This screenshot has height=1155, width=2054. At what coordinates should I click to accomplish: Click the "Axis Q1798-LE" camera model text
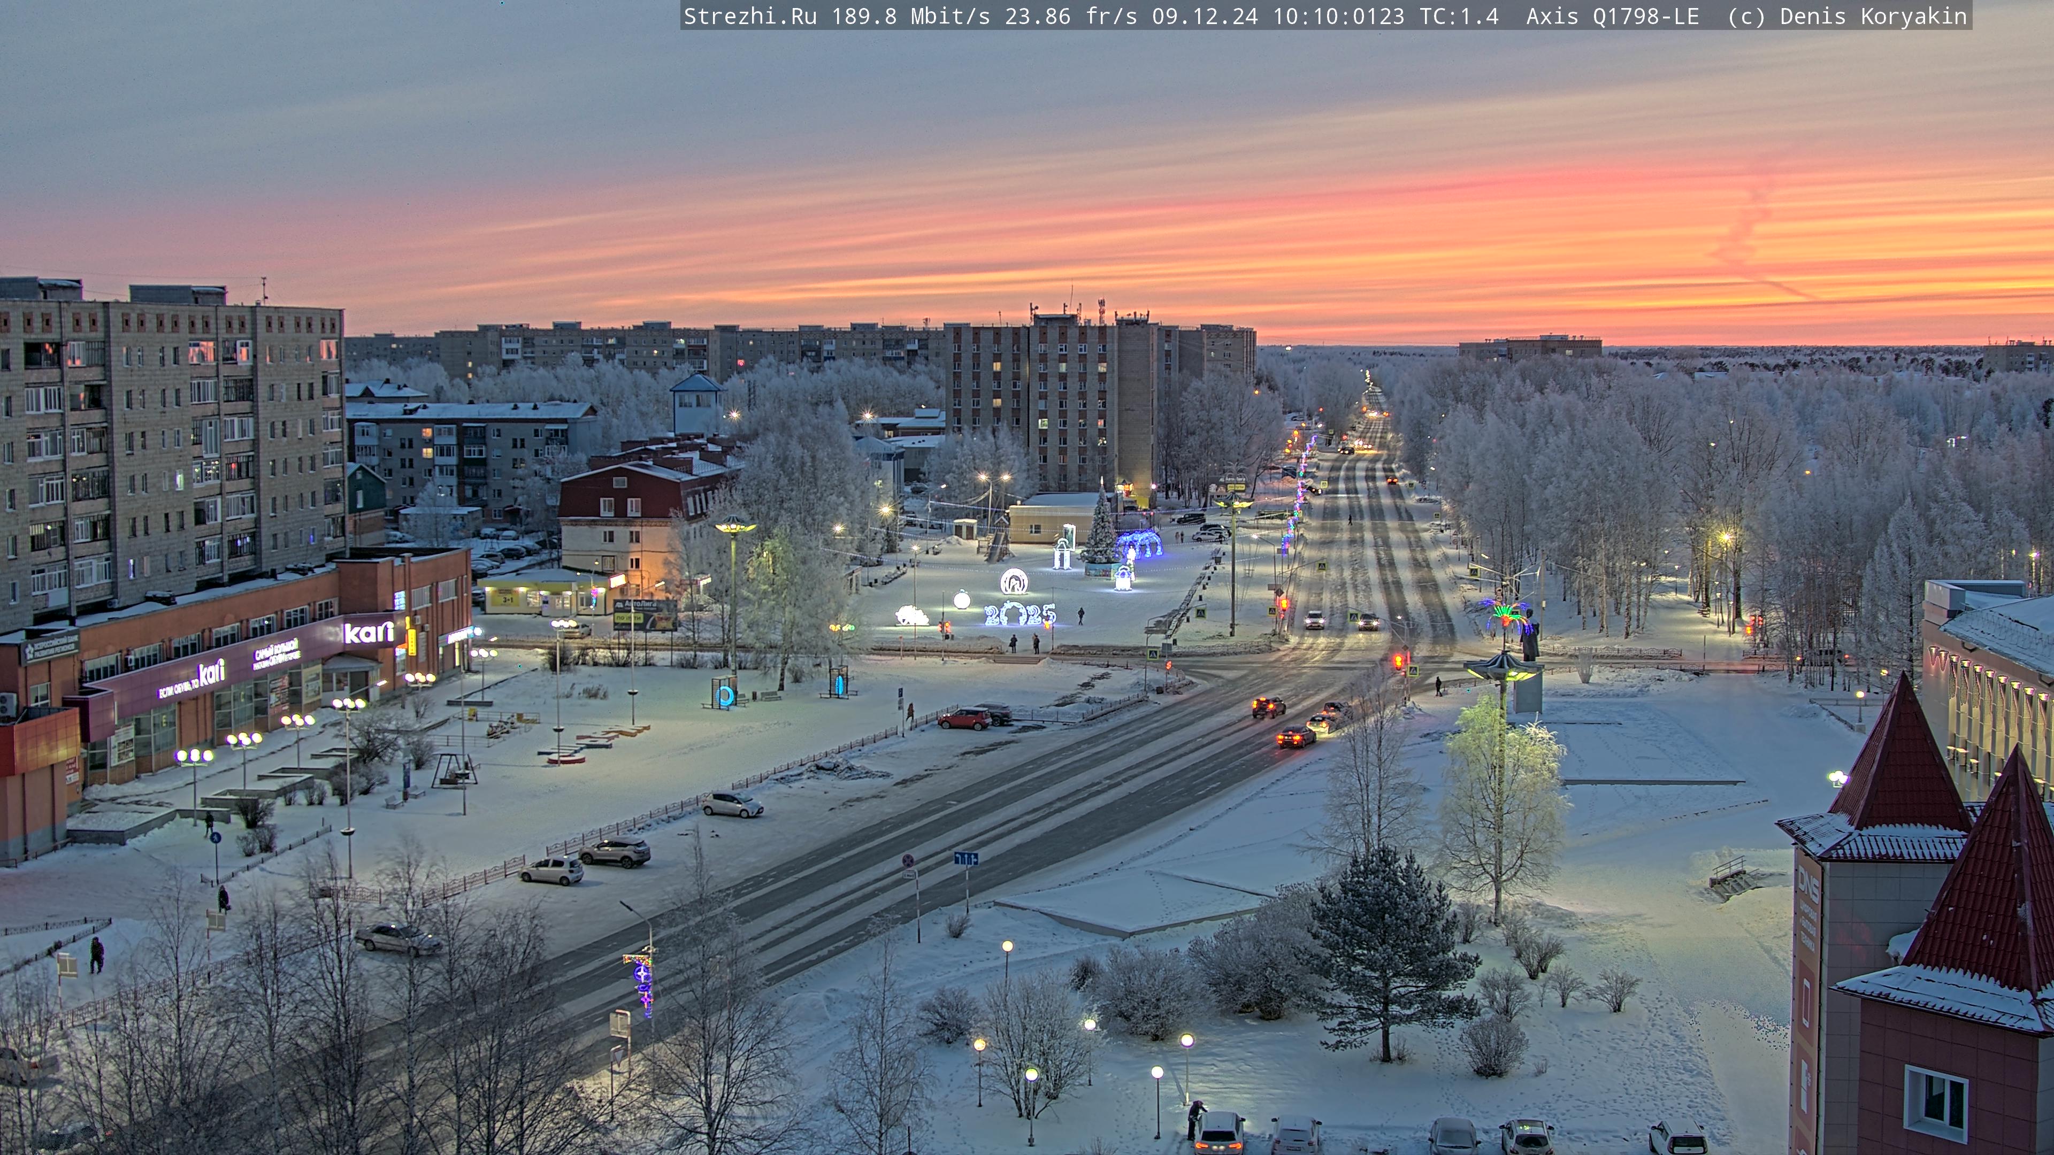click(1612, 16)
